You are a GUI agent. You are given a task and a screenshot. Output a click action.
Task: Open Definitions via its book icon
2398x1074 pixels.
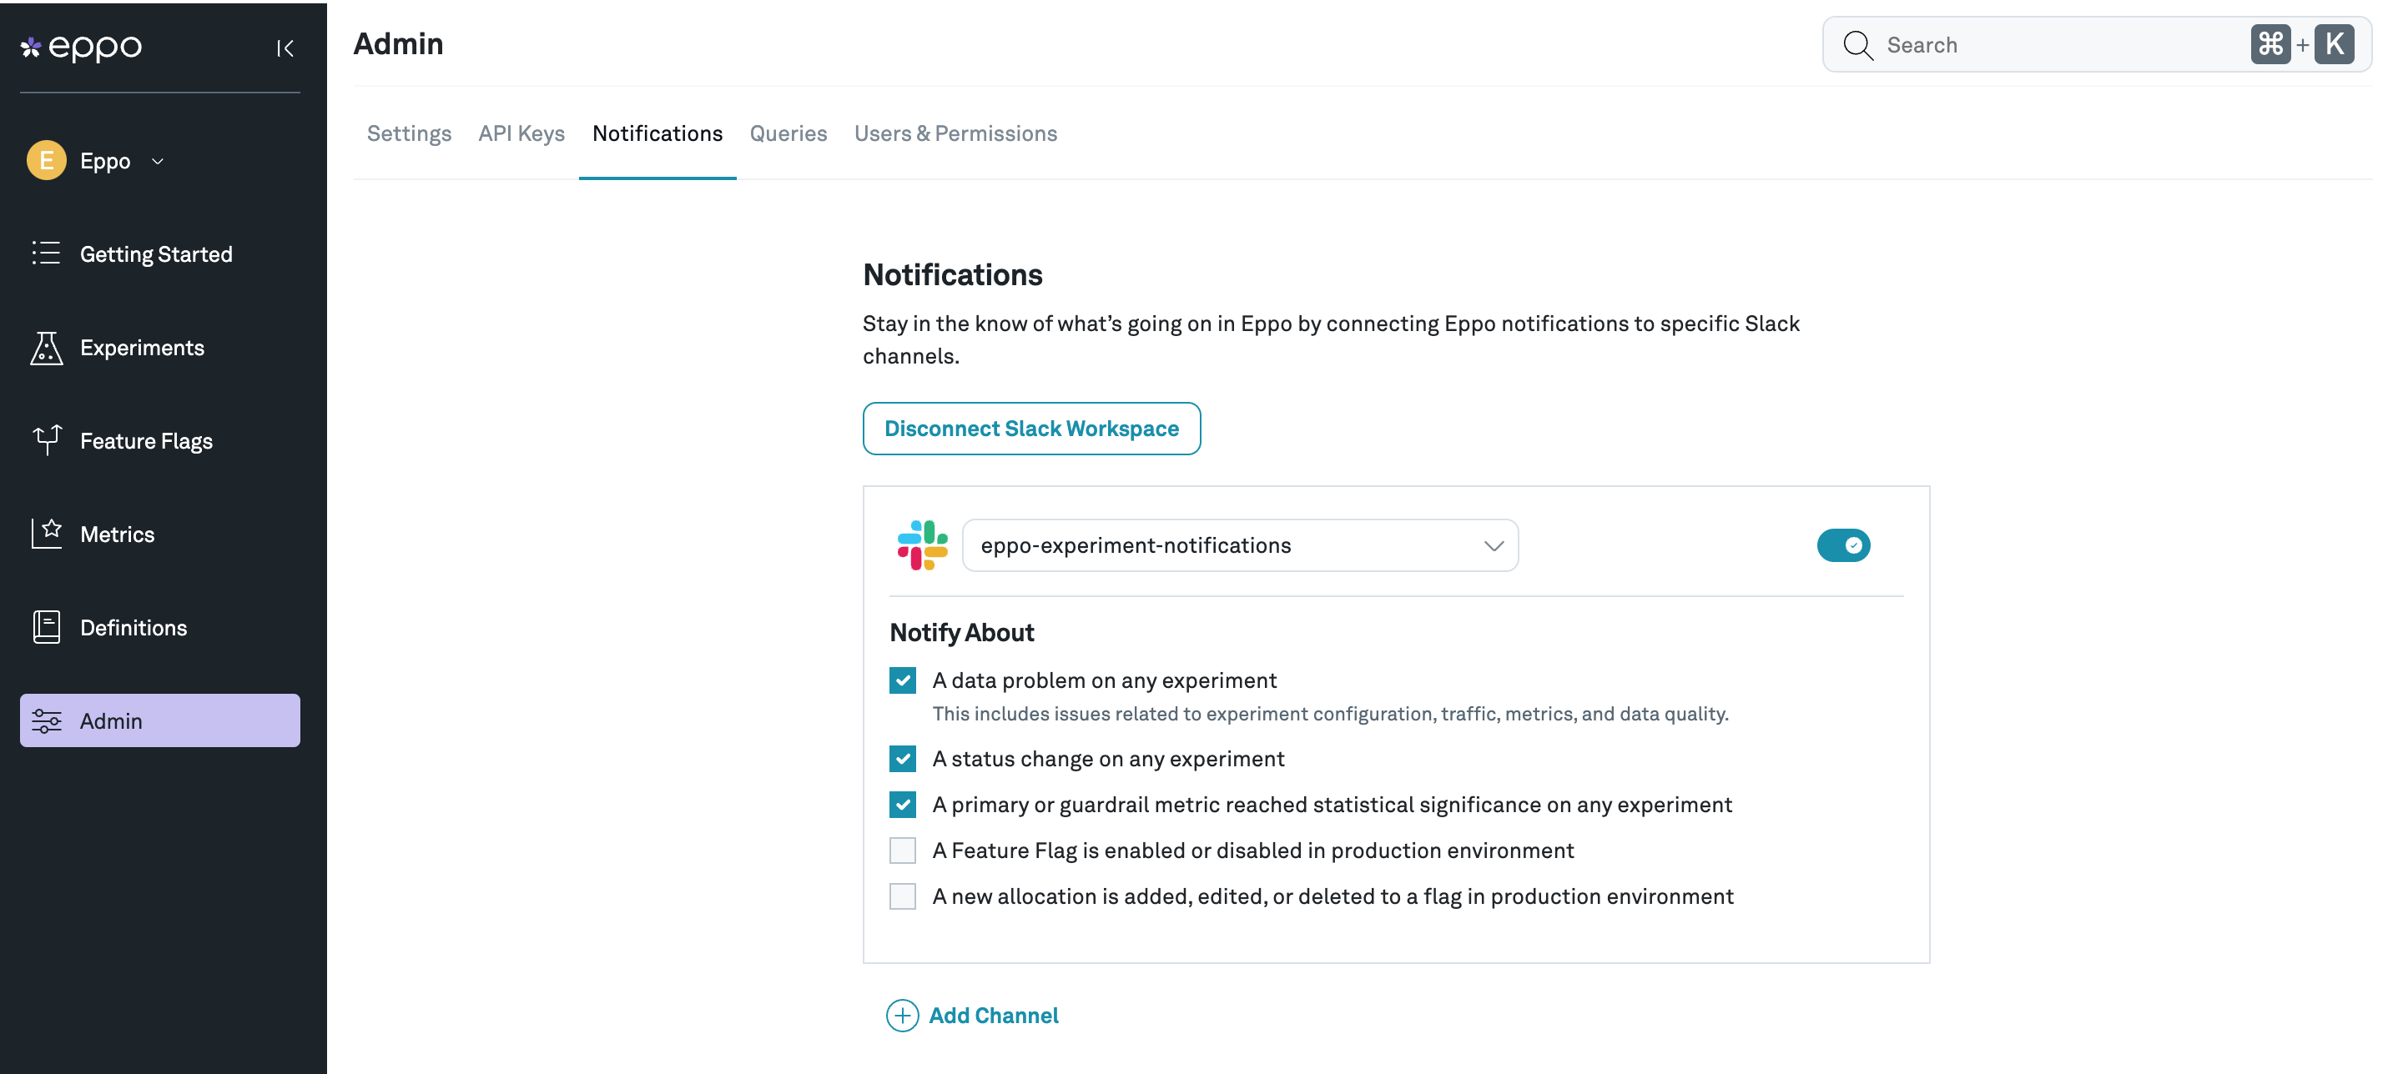tap(46, 626)
